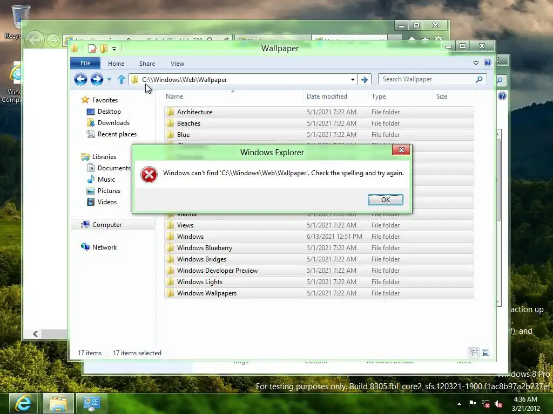The width and height of the screenshot is (553, 414).
Task: Open Recent places under Favorites
Action: pyautogui.click(x=117, y=134)
